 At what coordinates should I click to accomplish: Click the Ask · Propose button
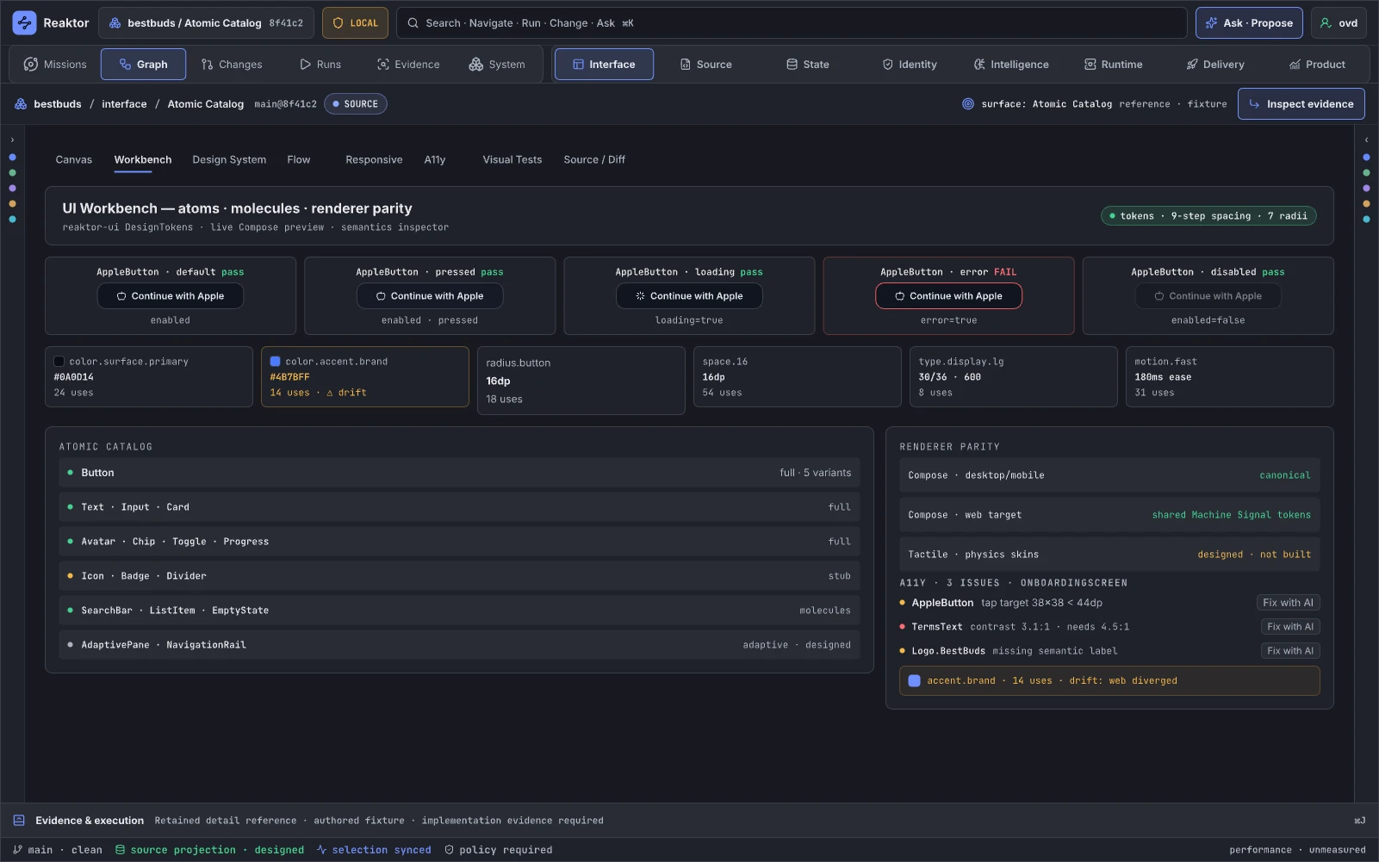(x=1249, y=23)
